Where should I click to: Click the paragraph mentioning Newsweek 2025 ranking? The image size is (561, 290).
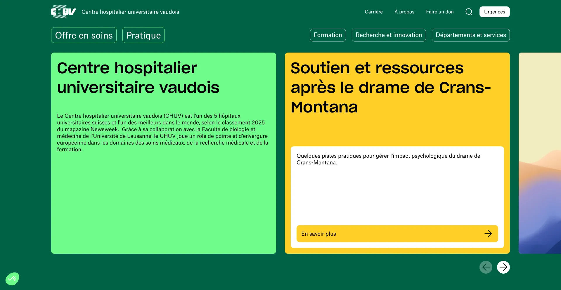(162, 133)
